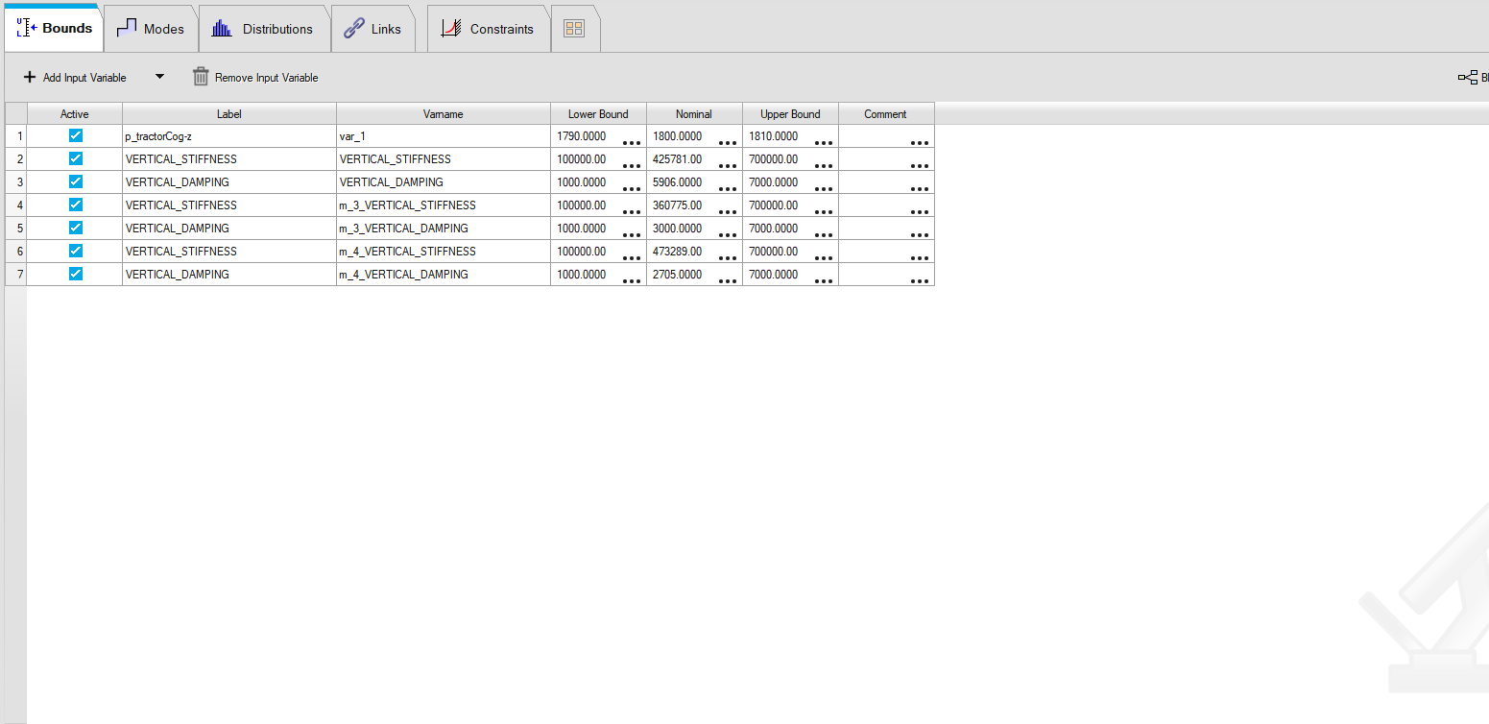Switch to the Modes tab

[x=151, y=29]
